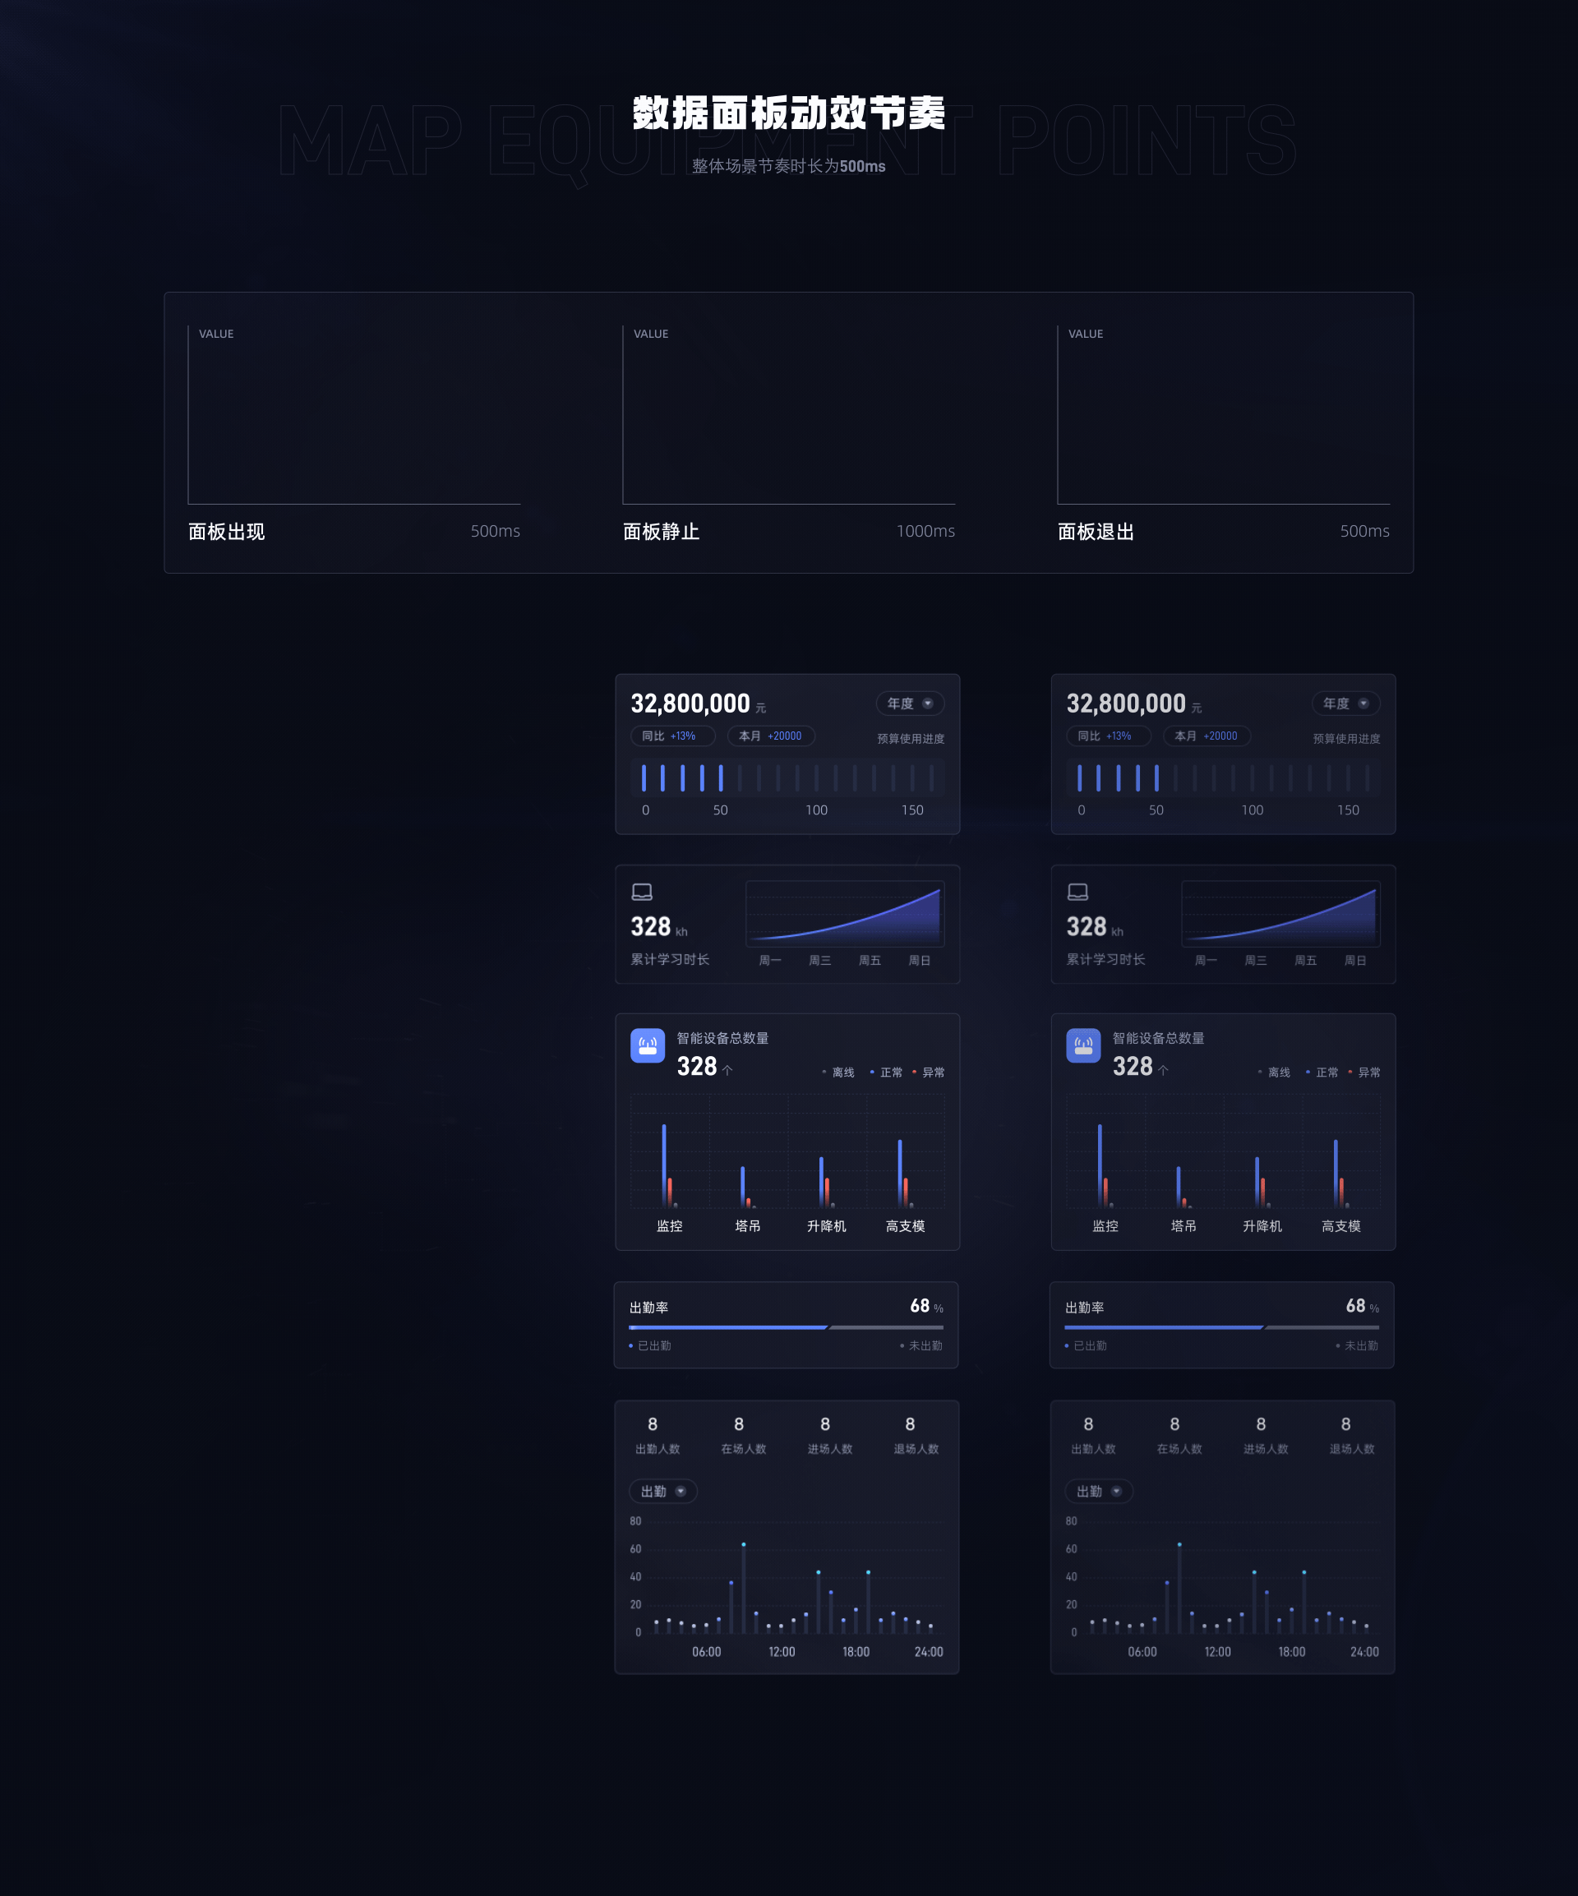1578x1896 pixels.
Task: Expand the 出勤 dropdown in the right attendance chart
Action: [x=1100, y=1492]
